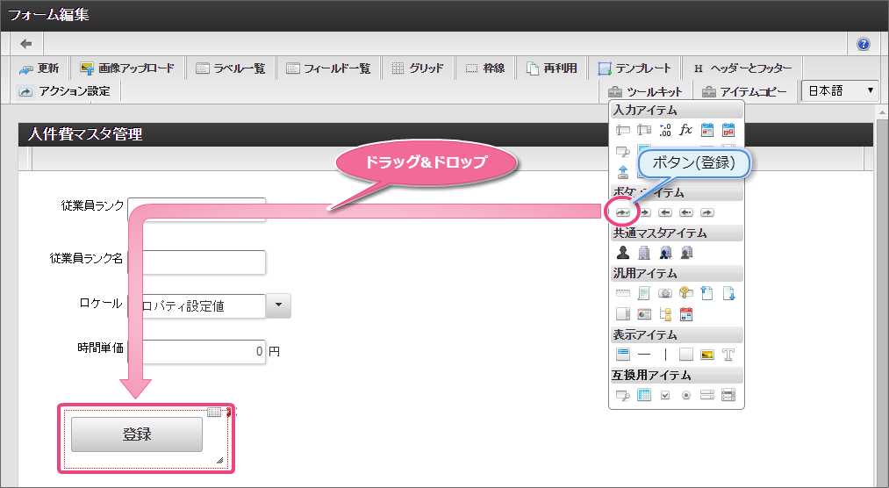Viewport: 889px width, 488px height.
Task: Click the 時間単価 number field
Action: 197,351
